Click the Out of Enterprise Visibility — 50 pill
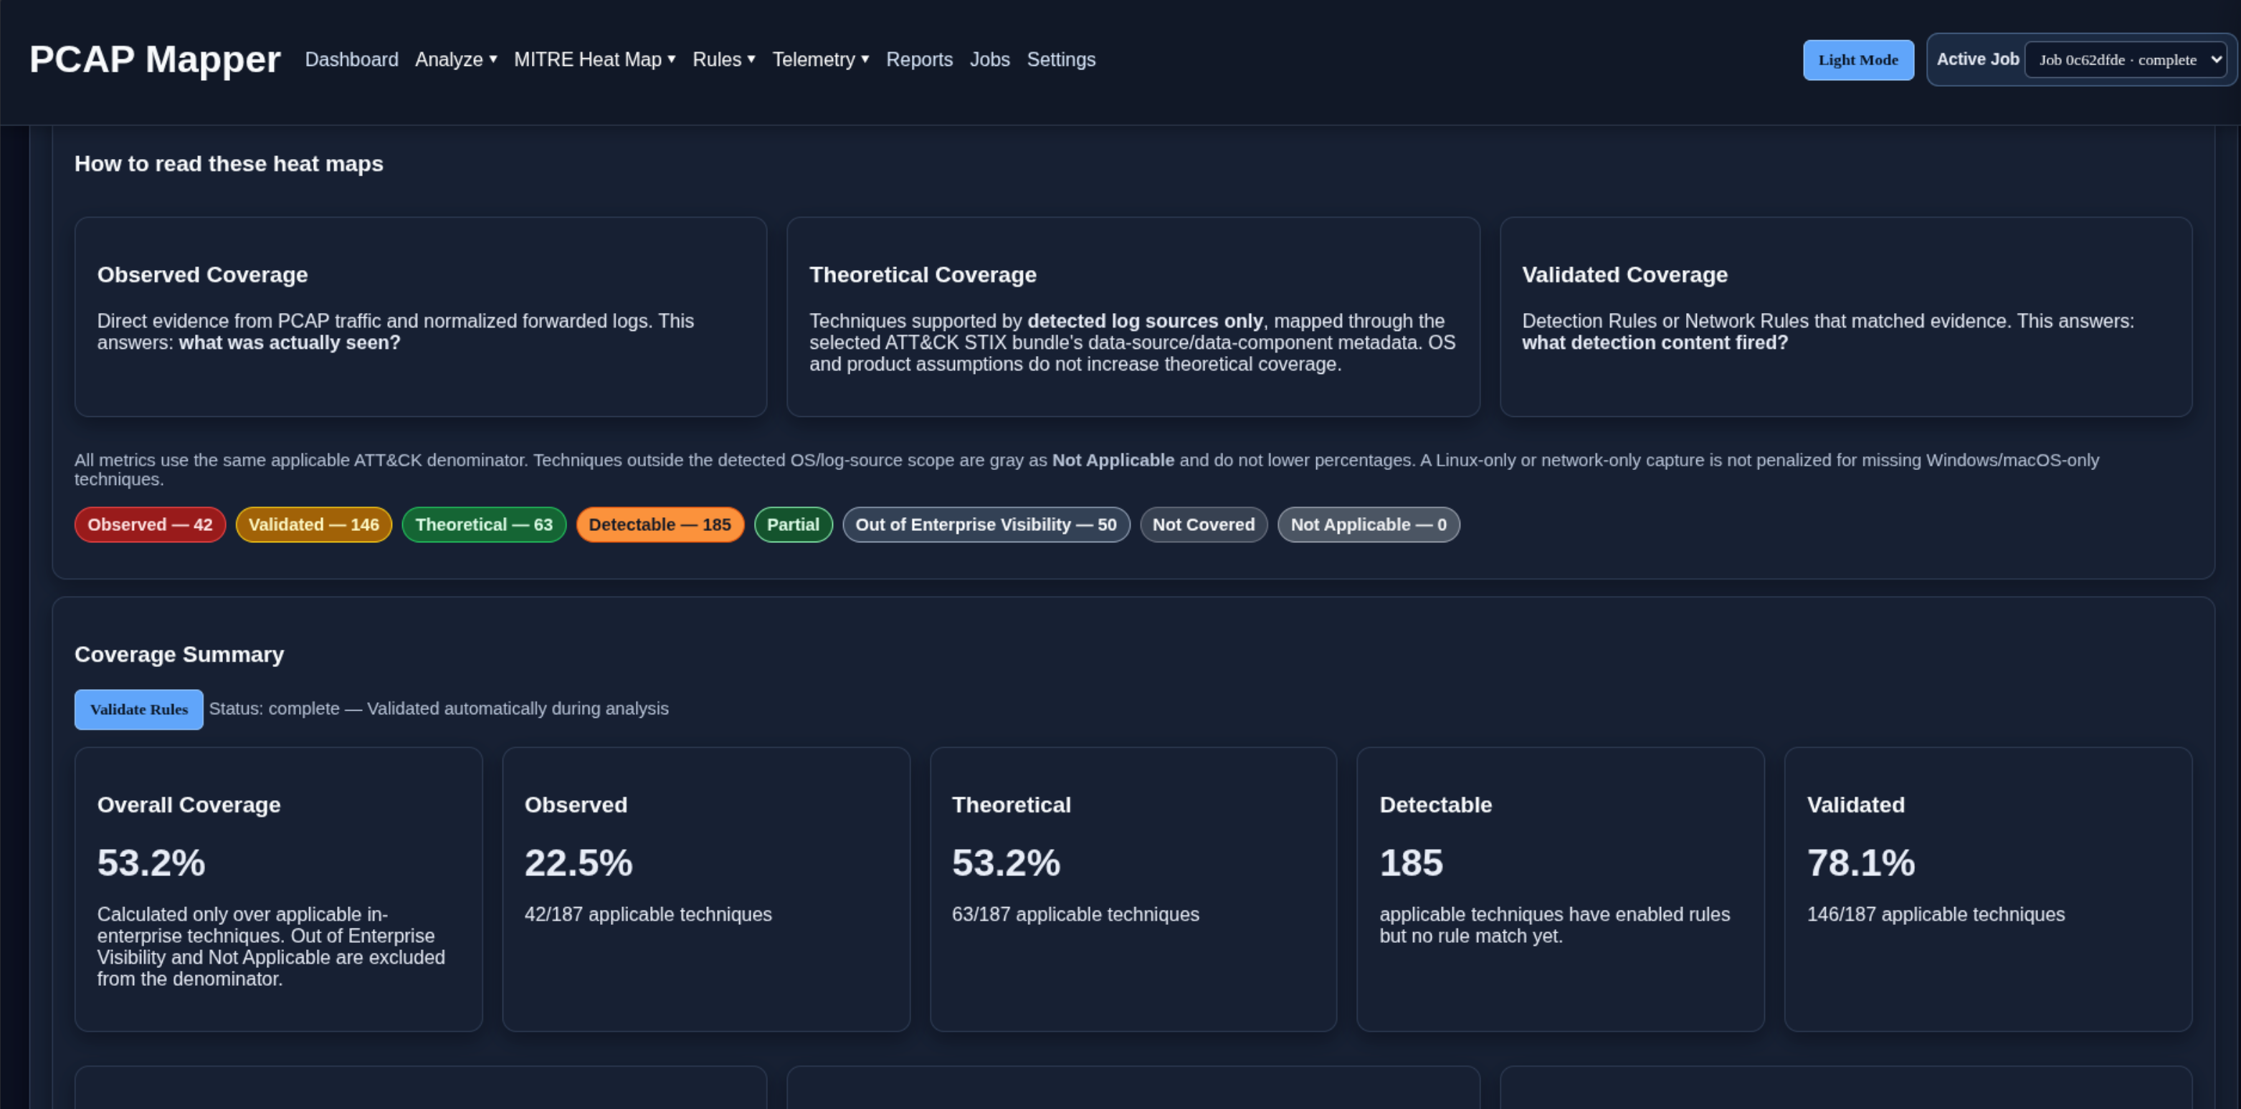 (x=986, y=525)
